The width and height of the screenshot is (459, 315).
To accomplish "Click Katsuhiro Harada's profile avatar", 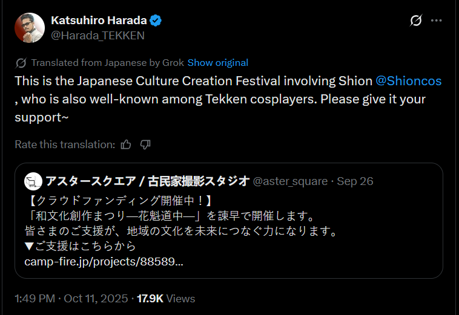I will pyautogui.click(x=30, y=28).
